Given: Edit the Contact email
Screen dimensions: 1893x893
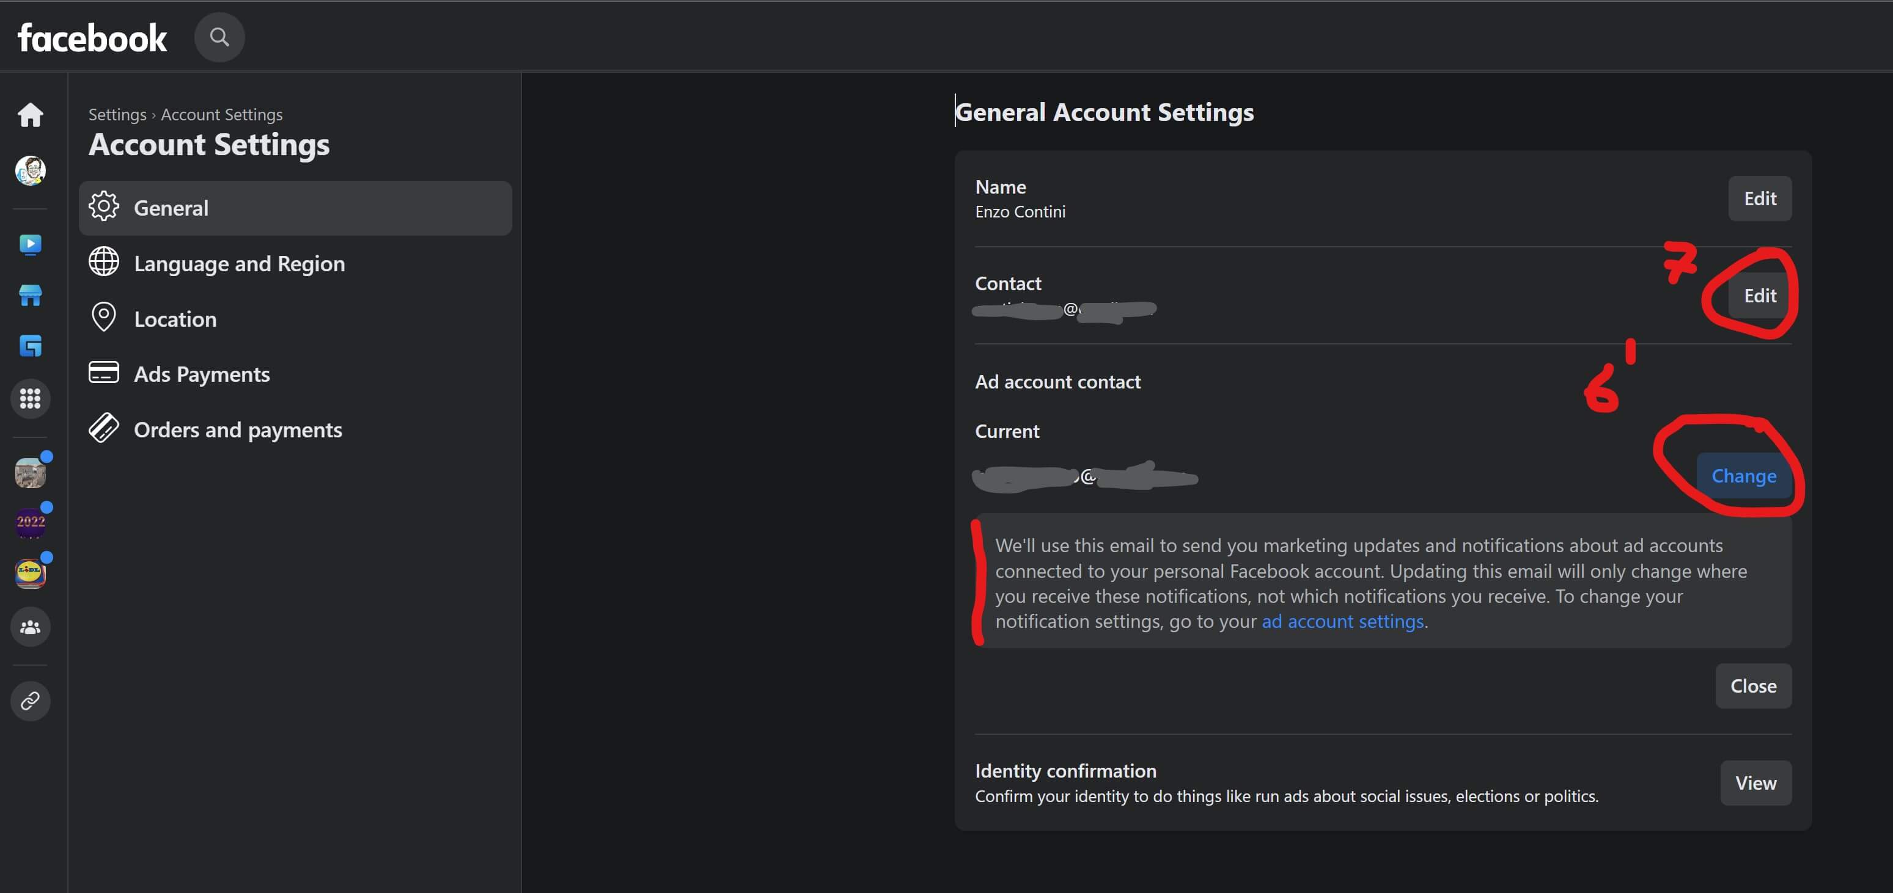Looking at the screenshot, I should 1759,295.
